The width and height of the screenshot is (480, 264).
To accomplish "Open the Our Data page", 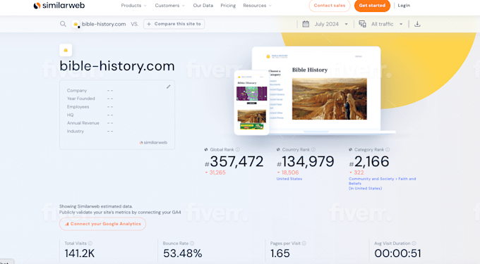I will pyautogui.click(x=203, y=6).
